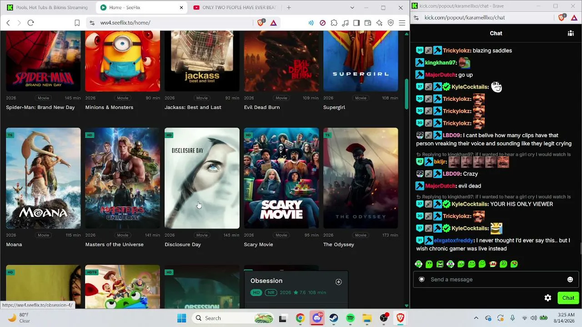The height and width of the screenshot is (327, 582).
Task: Open the chat users icon in header
Action: tap(571, 33)
